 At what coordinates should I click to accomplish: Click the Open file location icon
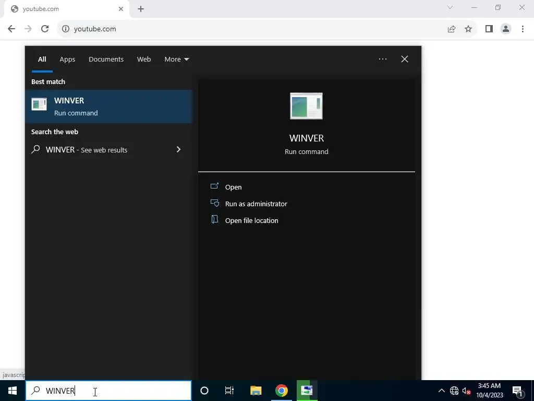click(214, 219)
